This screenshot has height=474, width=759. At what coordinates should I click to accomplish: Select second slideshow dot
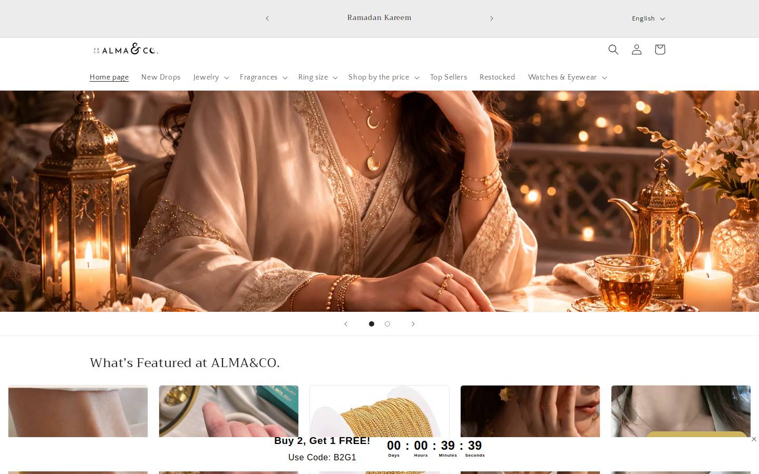pos(387,324)
